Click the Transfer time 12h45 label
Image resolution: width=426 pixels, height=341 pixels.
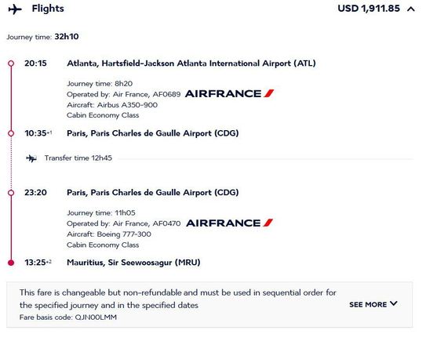click(78, 158)
